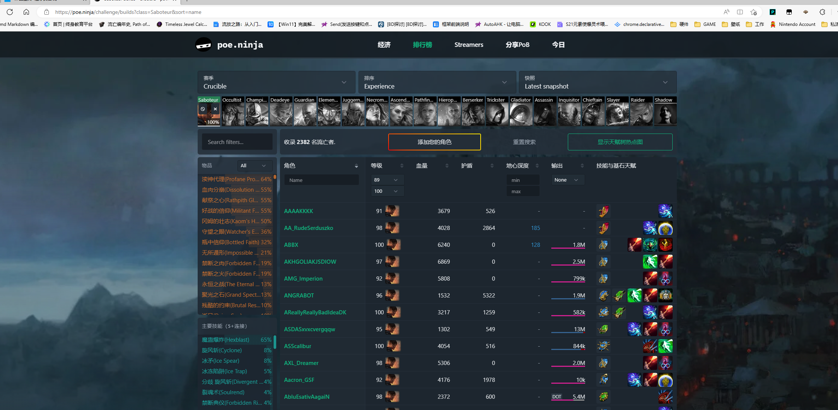Screen dimensions: 838x410
Task: Open character AXL_Dreamer
Action: pos(301,363)
